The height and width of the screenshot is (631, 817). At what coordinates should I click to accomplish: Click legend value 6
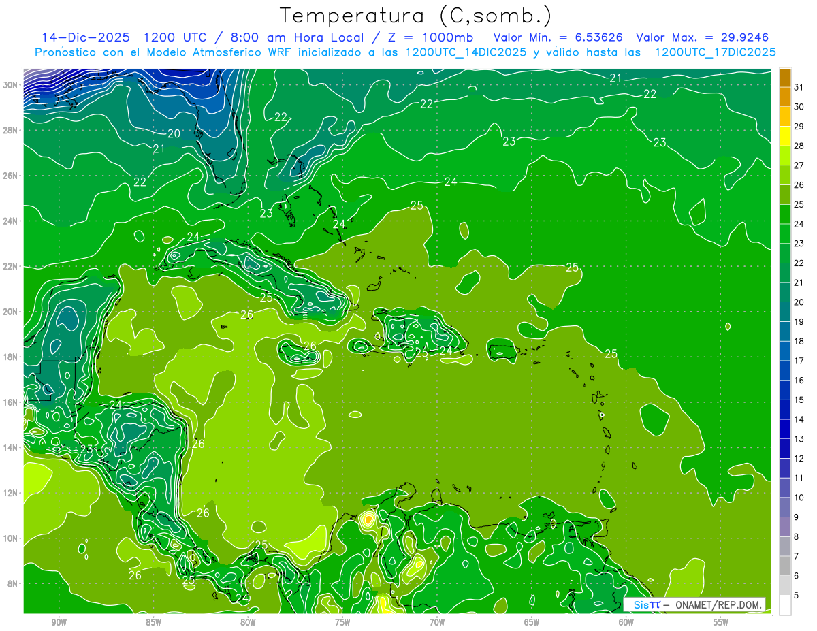(797, 577)
